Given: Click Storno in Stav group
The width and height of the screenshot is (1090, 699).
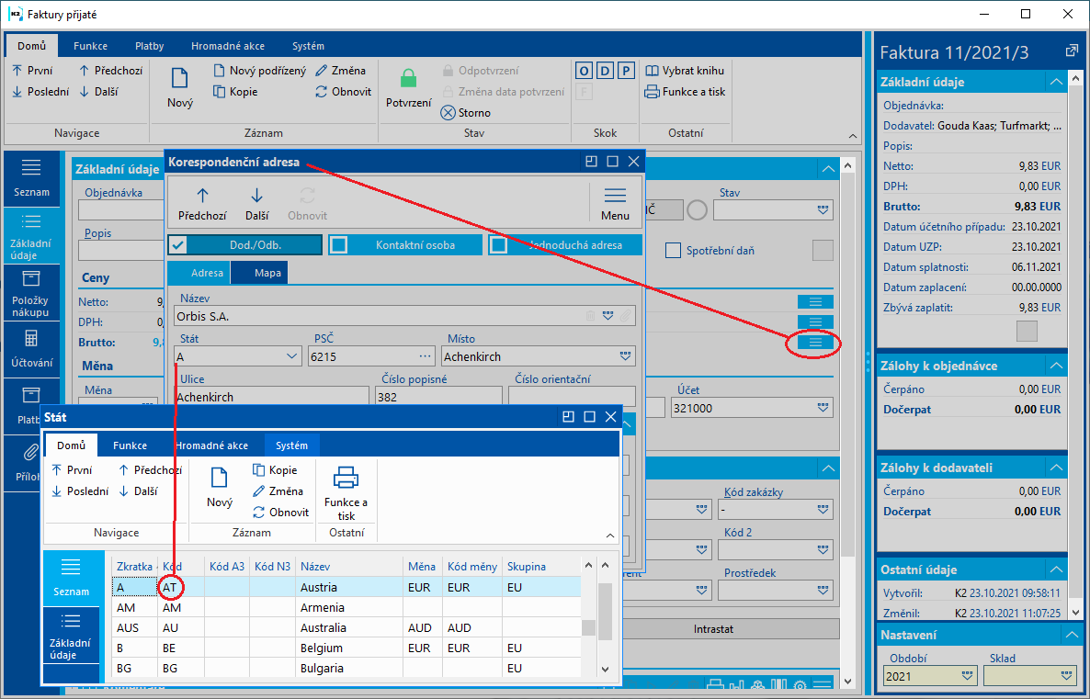Looking at the screenshot, I should [x=466, y=113].
